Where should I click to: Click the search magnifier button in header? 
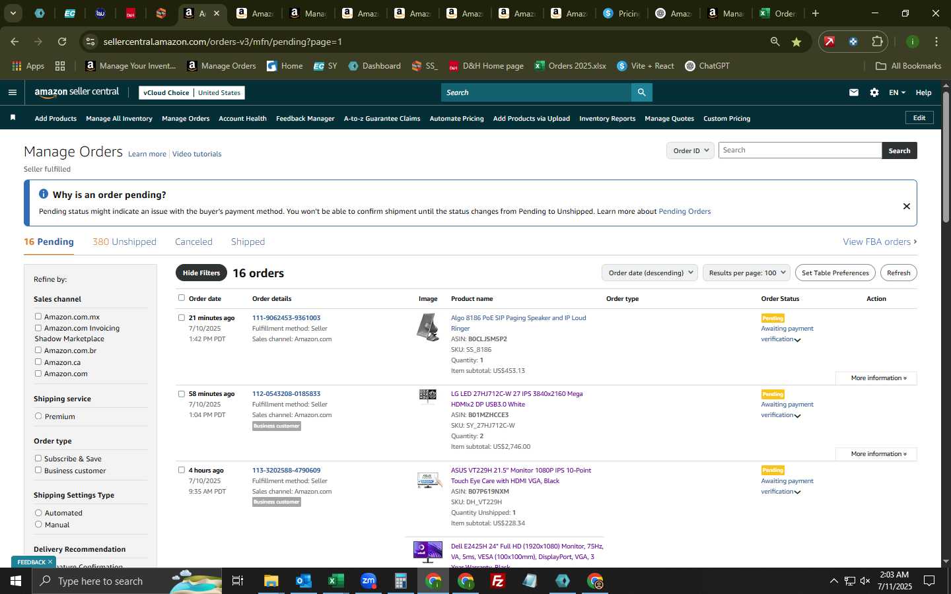pyautogui.click(x=641, y=92)
